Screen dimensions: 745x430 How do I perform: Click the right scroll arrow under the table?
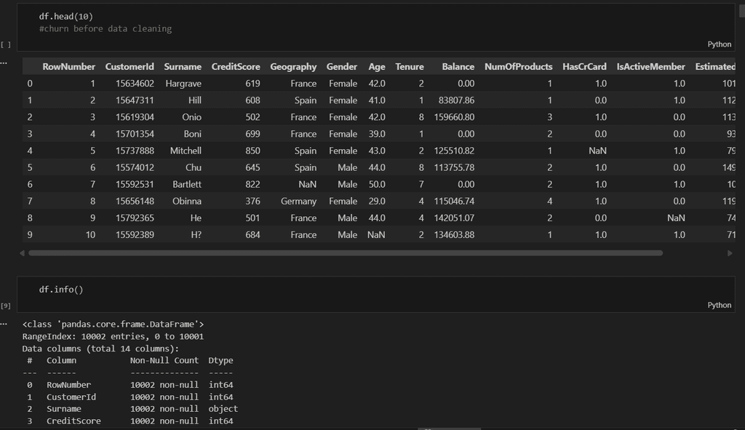[x=730, y=253]
